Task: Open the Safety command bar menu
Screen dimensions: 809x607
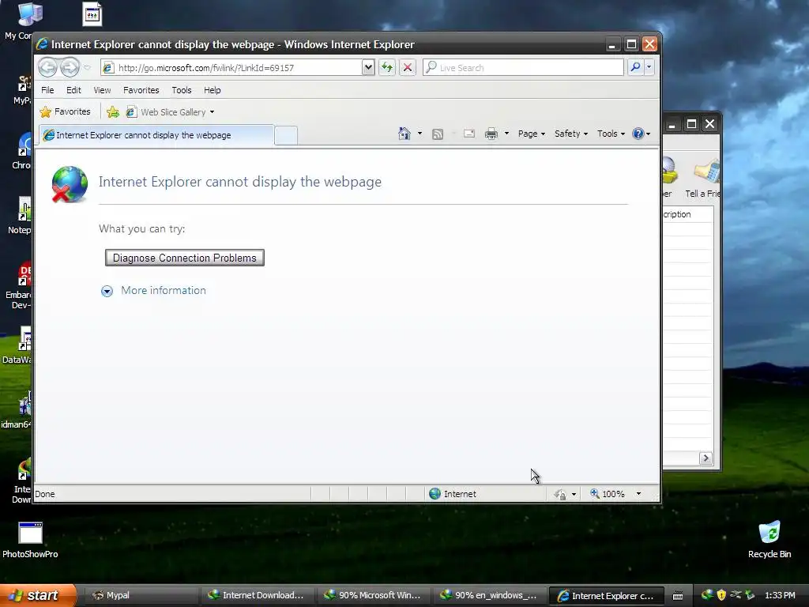Action: [x=570, y=134]
